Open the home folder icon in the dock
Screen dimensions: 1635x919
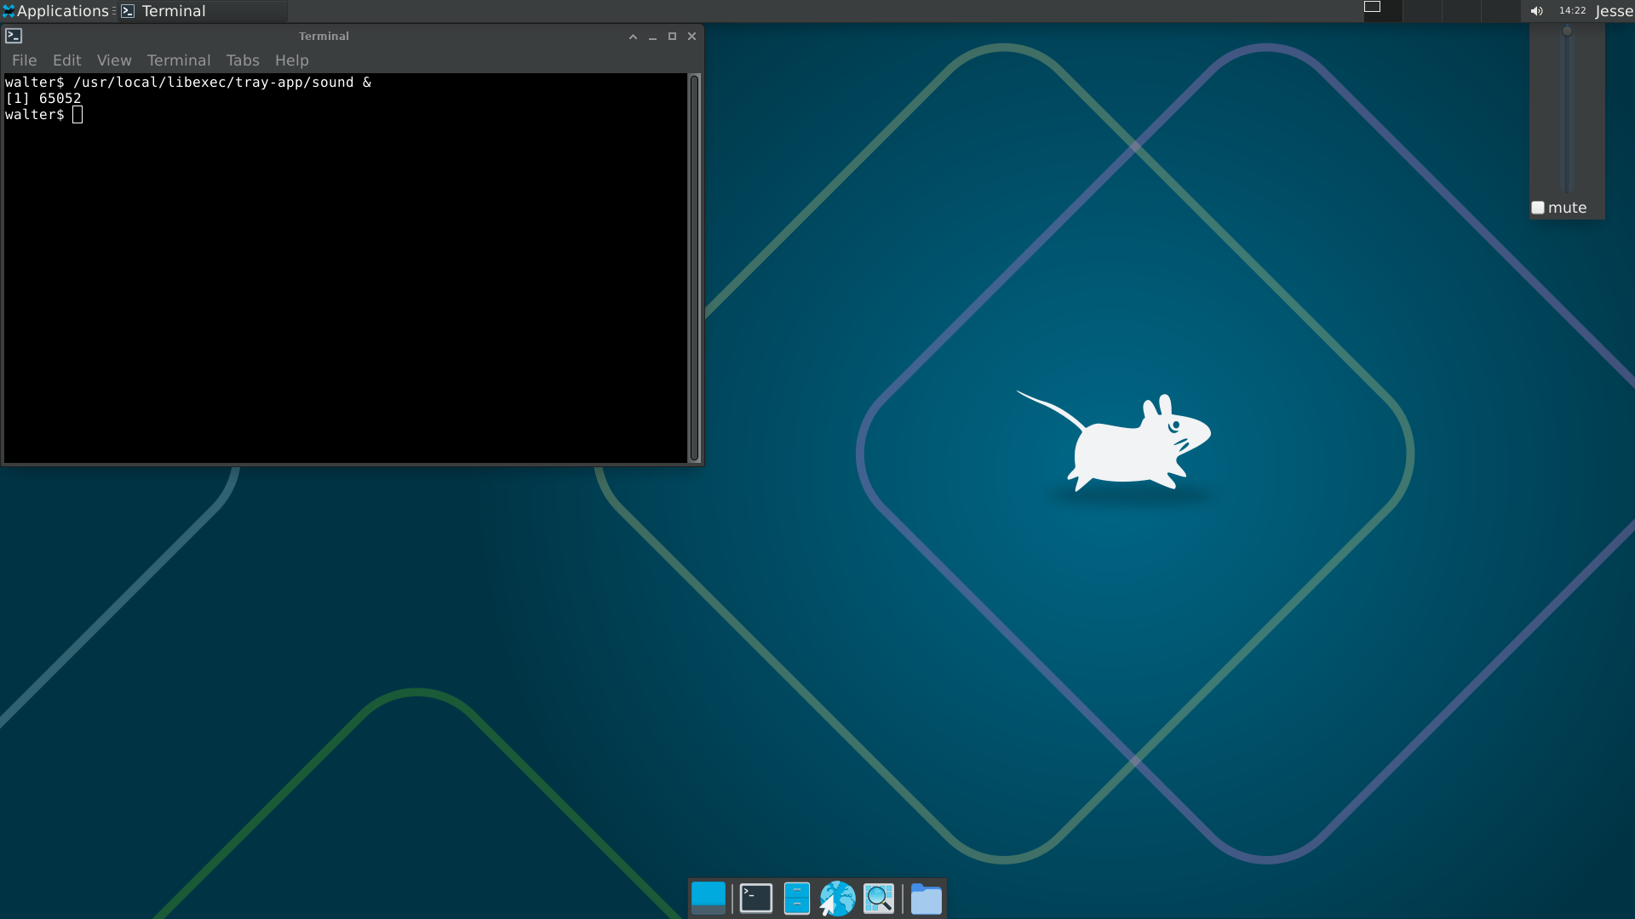pos(926,899)
